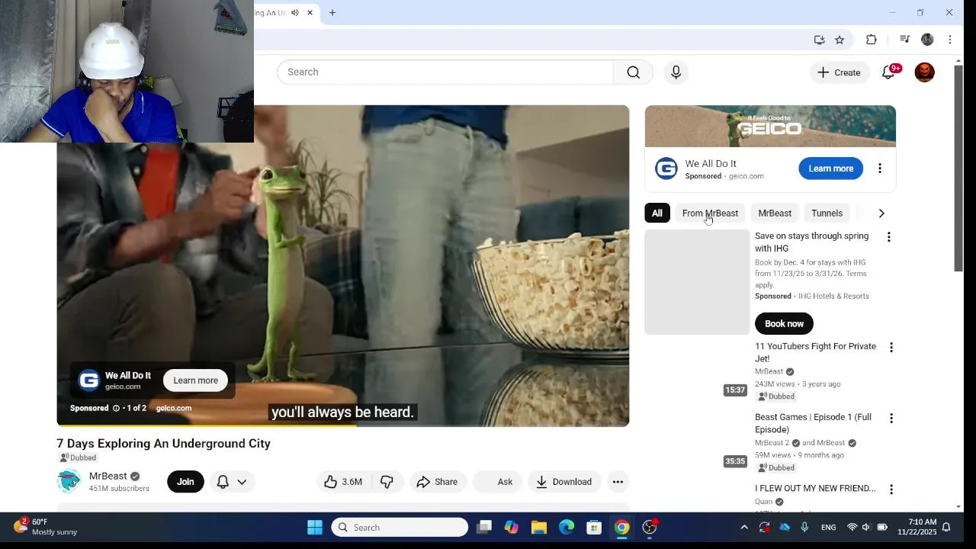Click the ad info icon next to Sponsored
976x549 pixels.
pos(116,409)
